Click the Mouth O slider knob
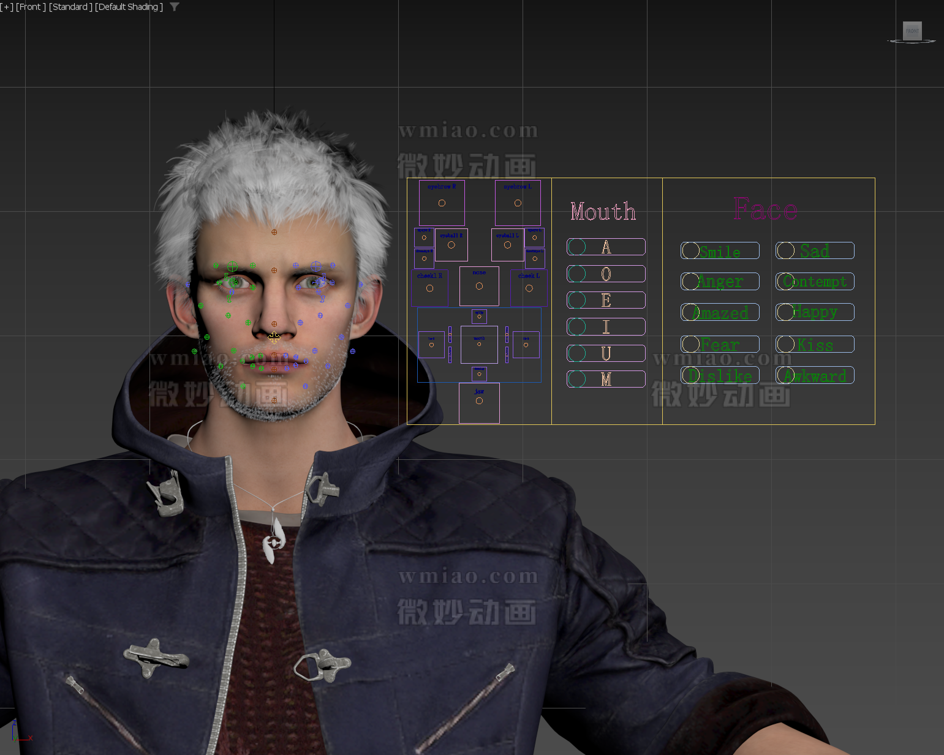This screenshot has height=755, width=944. point(576,274)
